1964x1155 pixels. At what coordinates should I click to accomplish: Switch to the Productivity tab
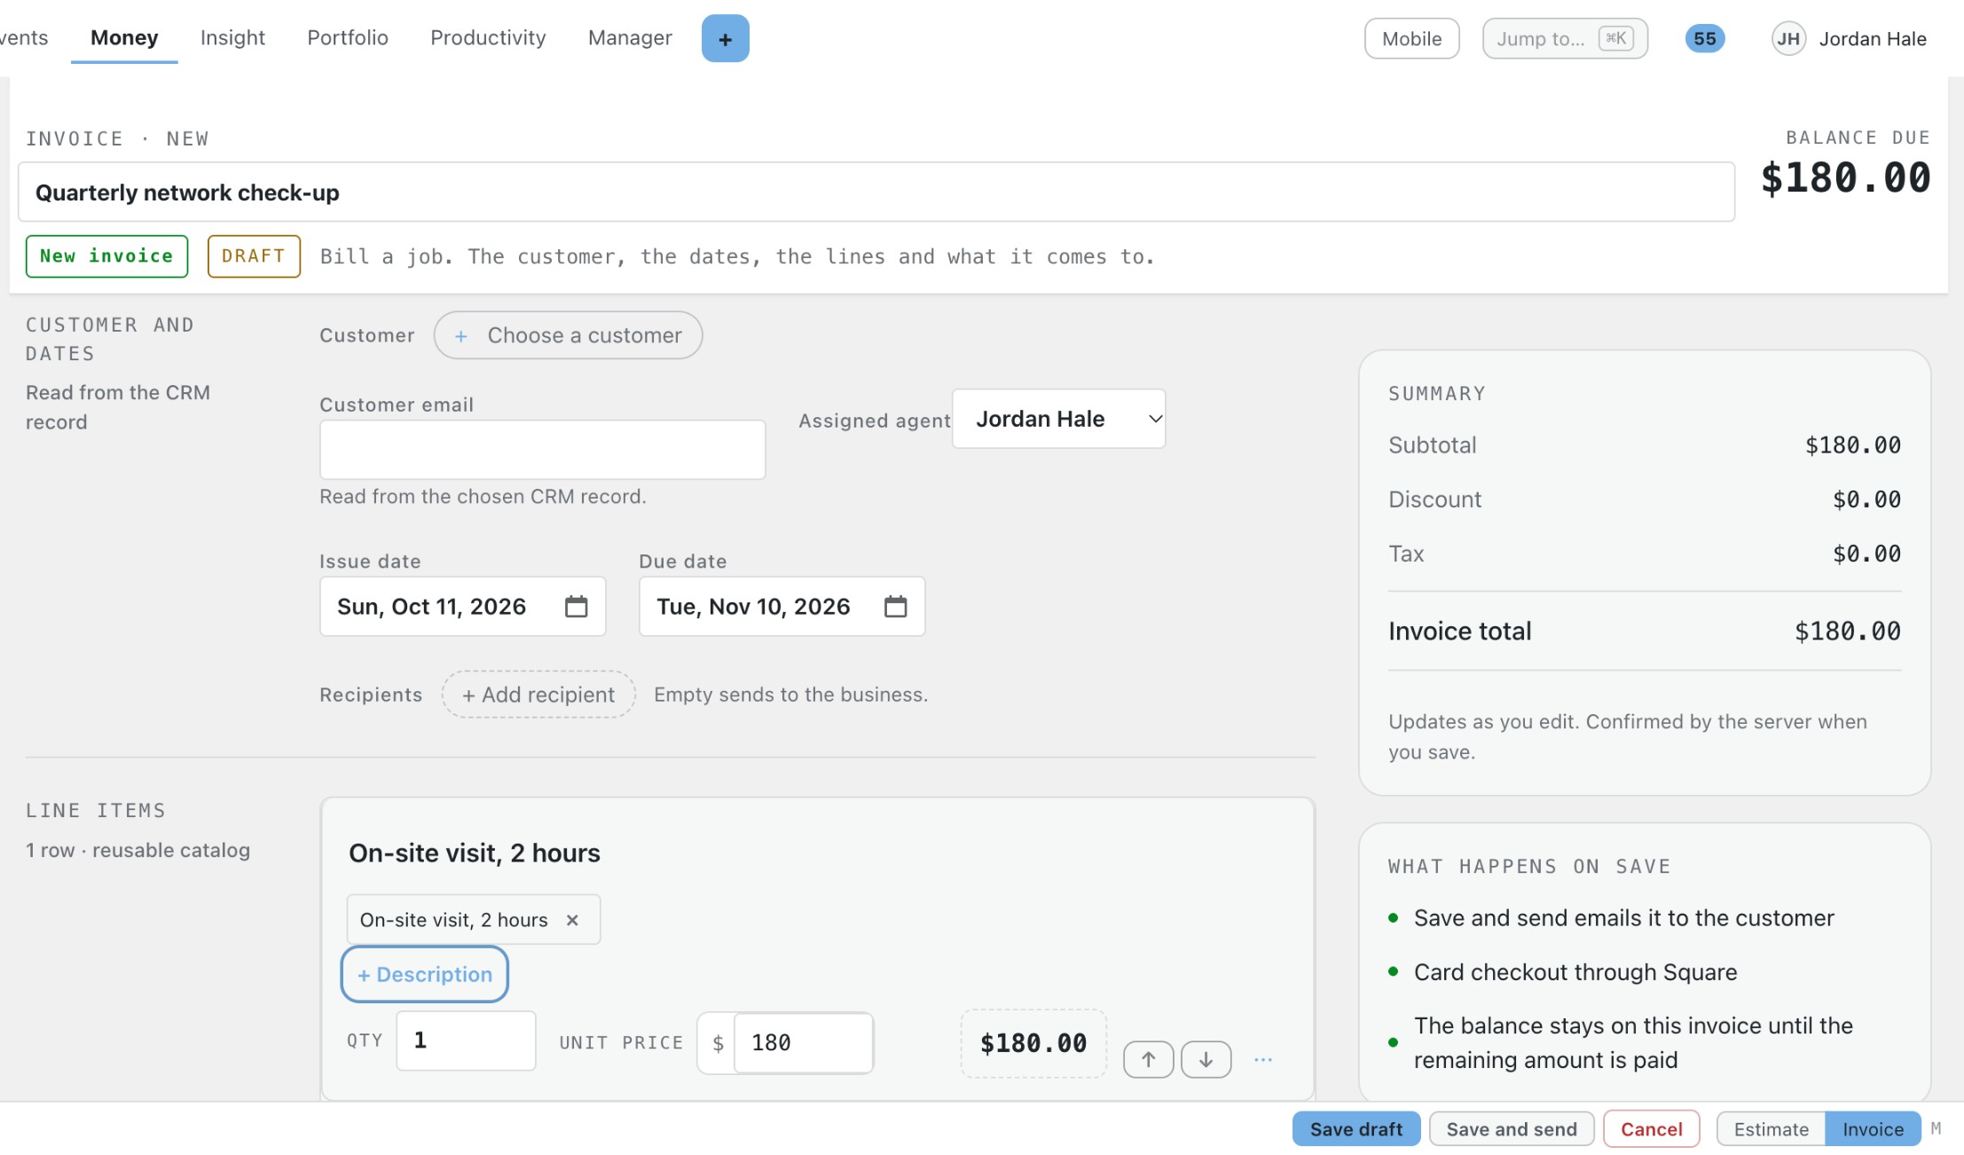click(x=488, y=38)
